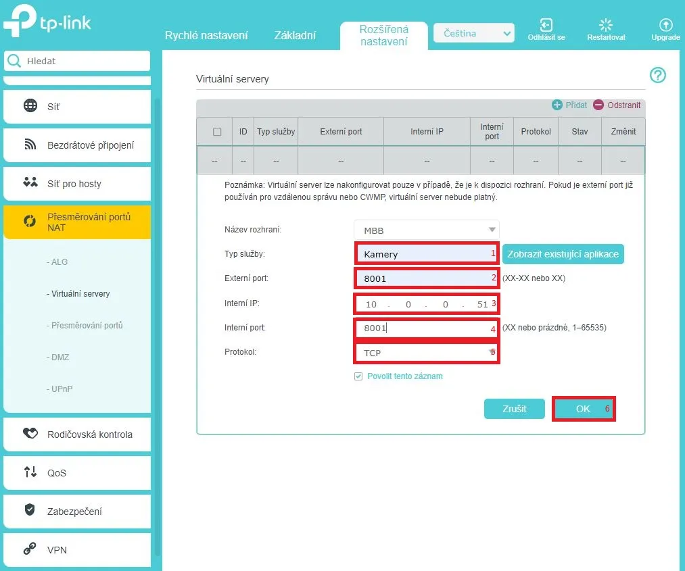Tick the select-all checkbox in table header
Image resolution: width=685 pixels, height=571 pixels.
(217, 132)
